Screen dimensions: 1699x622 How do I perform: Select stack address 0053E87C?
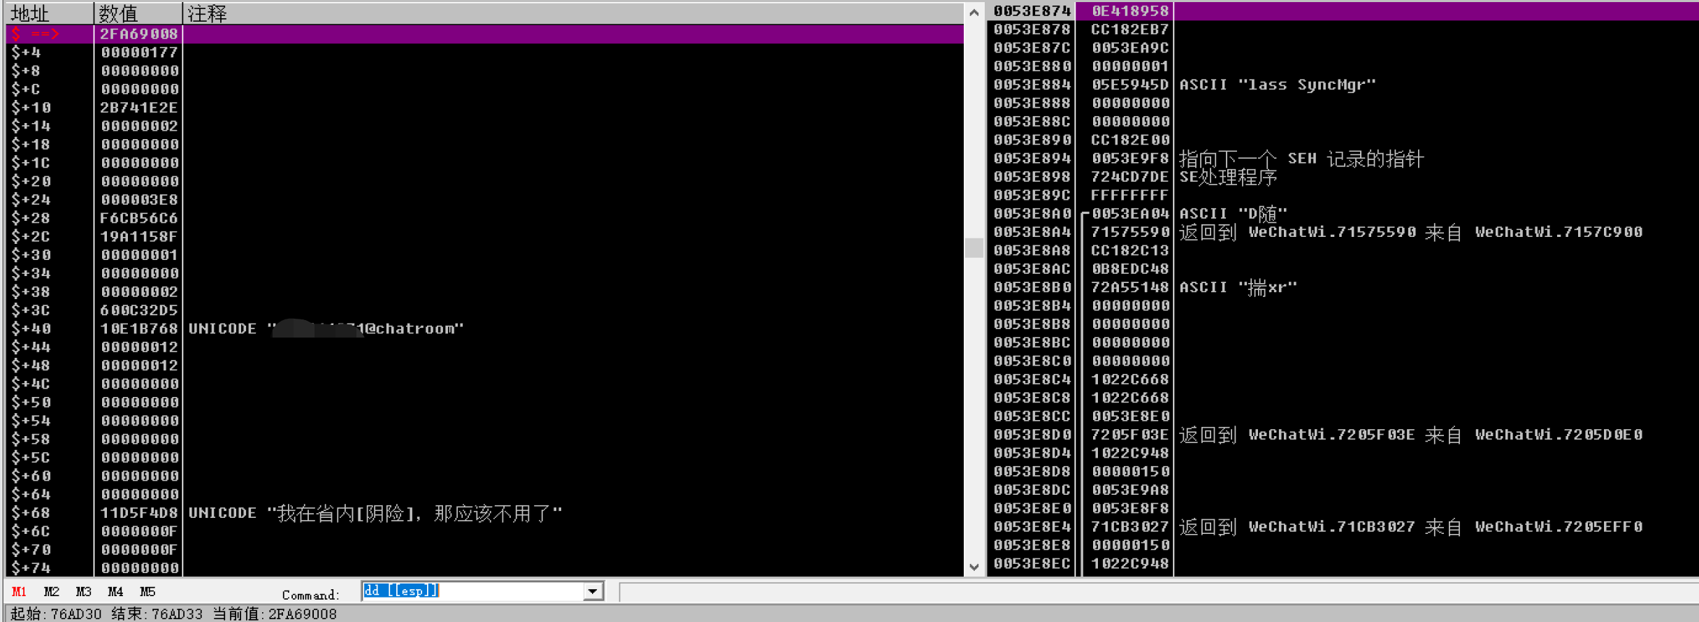pyautogui.click(x=1032, y=48)
